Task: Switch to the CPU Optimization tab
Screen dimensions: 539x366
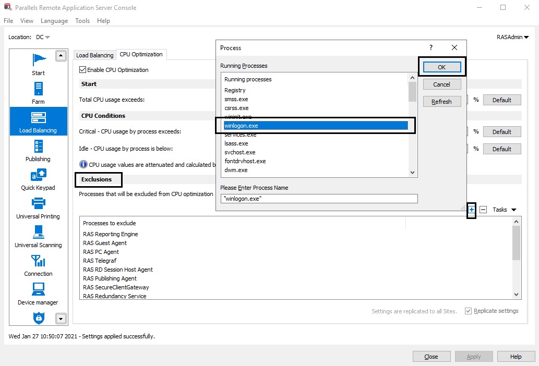Action: point(141,54)
